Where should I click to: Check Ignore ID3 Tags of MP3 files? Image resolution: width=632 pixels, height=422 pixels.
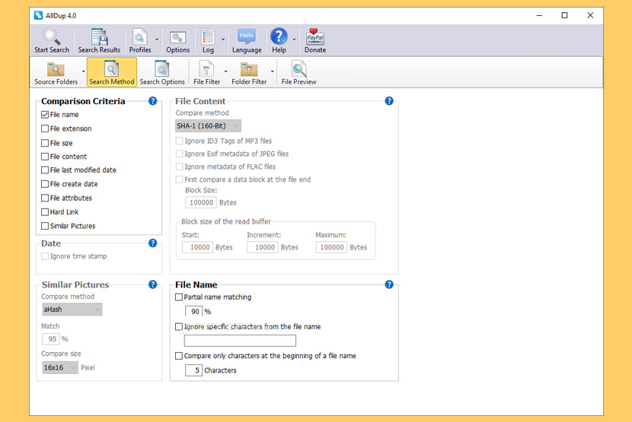coord(180,141)
